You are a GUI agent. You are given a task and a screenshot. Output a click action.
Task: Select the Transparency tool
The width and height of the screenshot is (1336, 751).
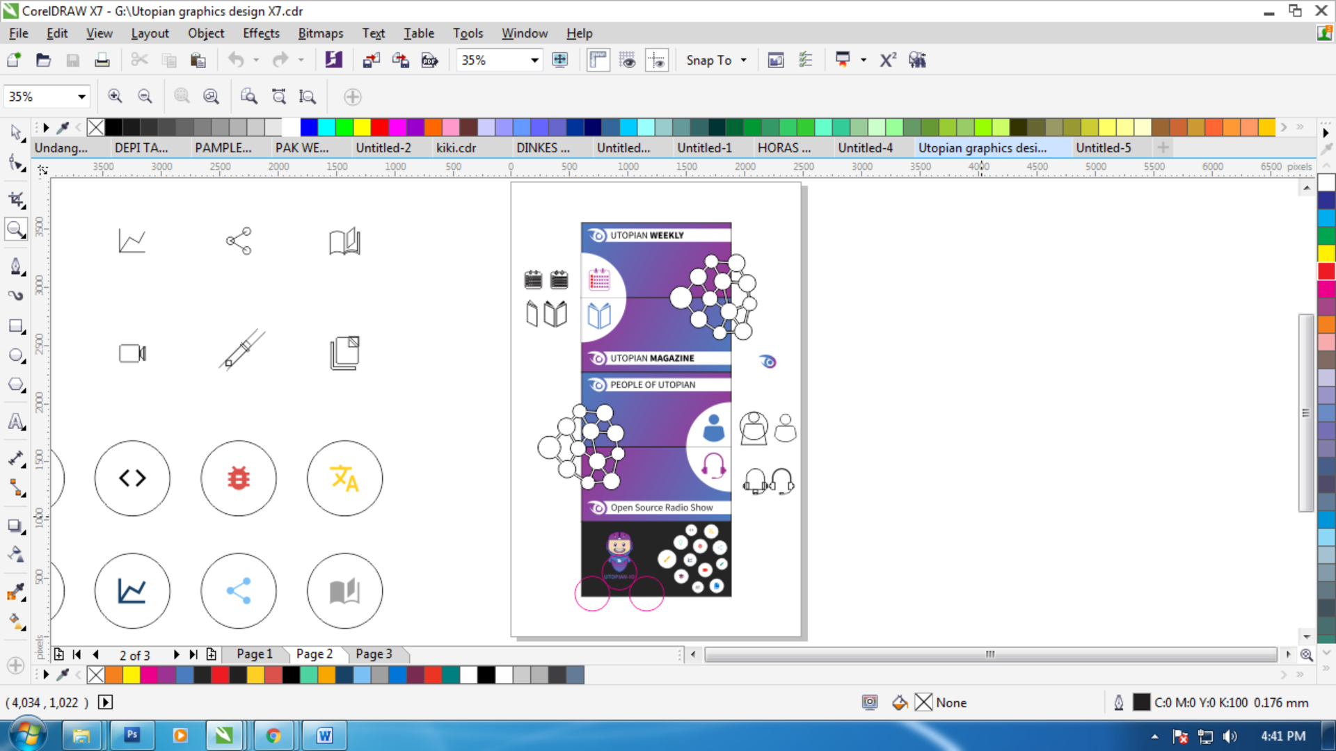coord(15,555)
